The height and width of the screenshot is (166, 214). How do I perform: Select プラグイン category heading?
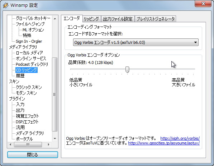tap(17, 99)
